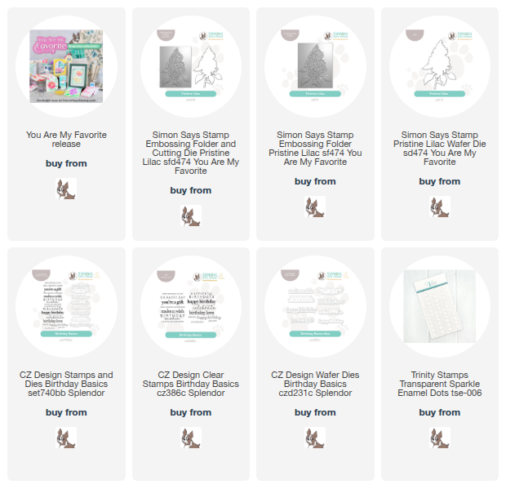Click the store dog icon under Clear Stamps Birthday Basics cz386c
The image size is (506, 498).
pos(191,438)
